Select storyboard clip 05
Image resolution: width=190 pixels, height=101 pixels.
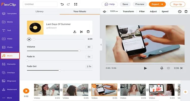pos(162,90)
